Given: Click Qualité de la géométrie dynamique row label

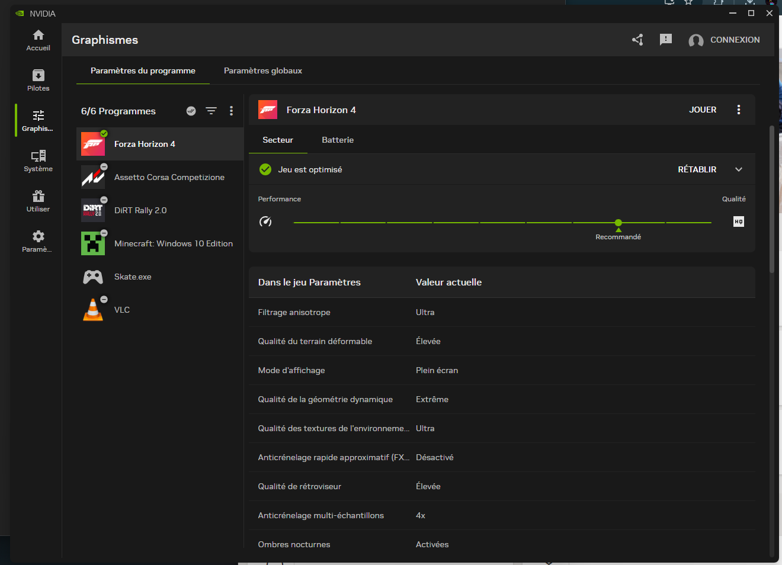Looking at the screenshot, I should pos(325,399).
